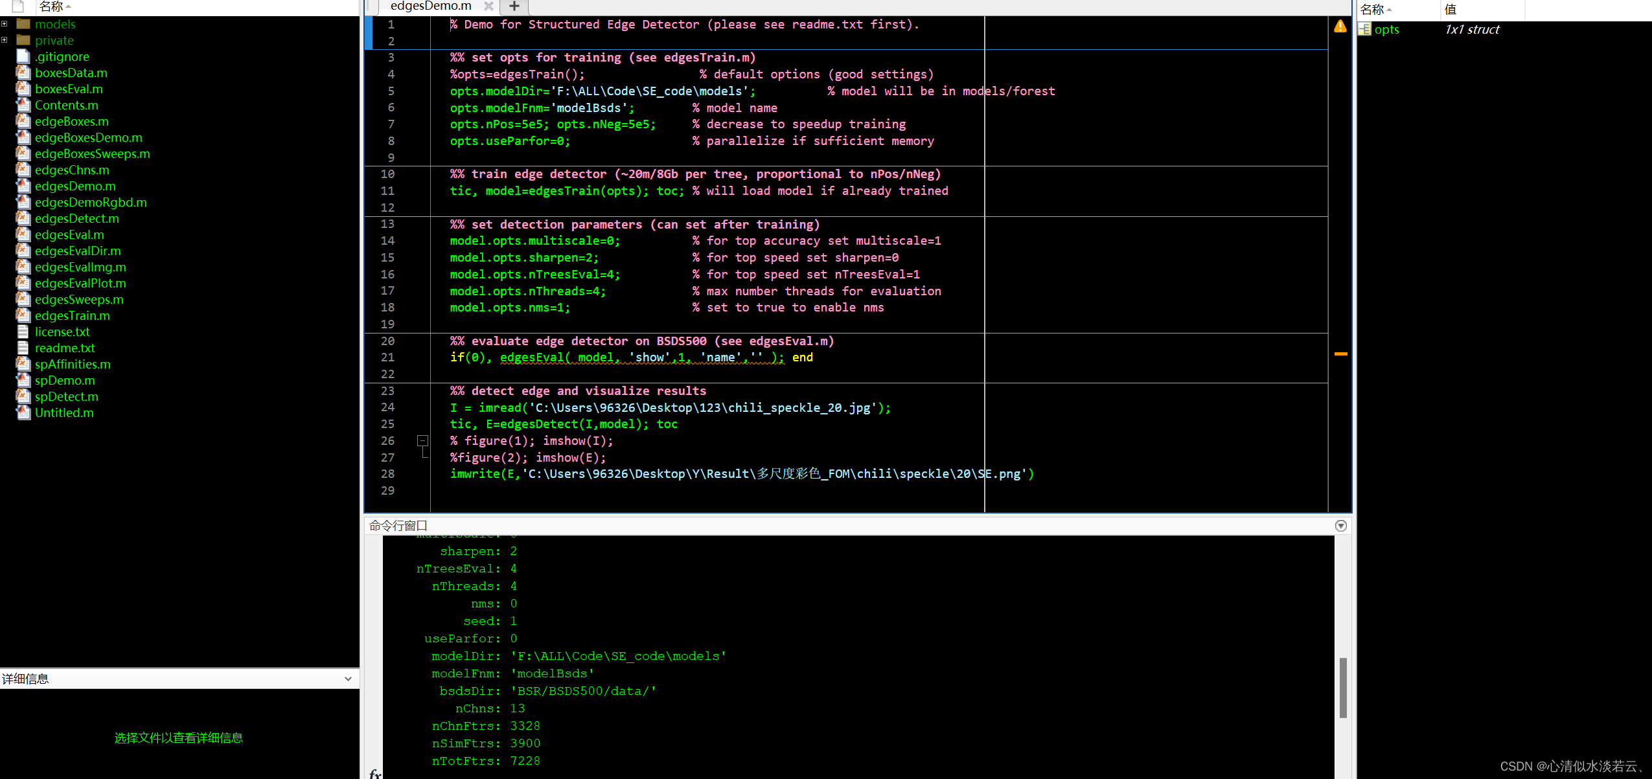This screenshot has width=1652, height=779.
Task: Select the edgesTrain.m file icon
Action: 23,315
